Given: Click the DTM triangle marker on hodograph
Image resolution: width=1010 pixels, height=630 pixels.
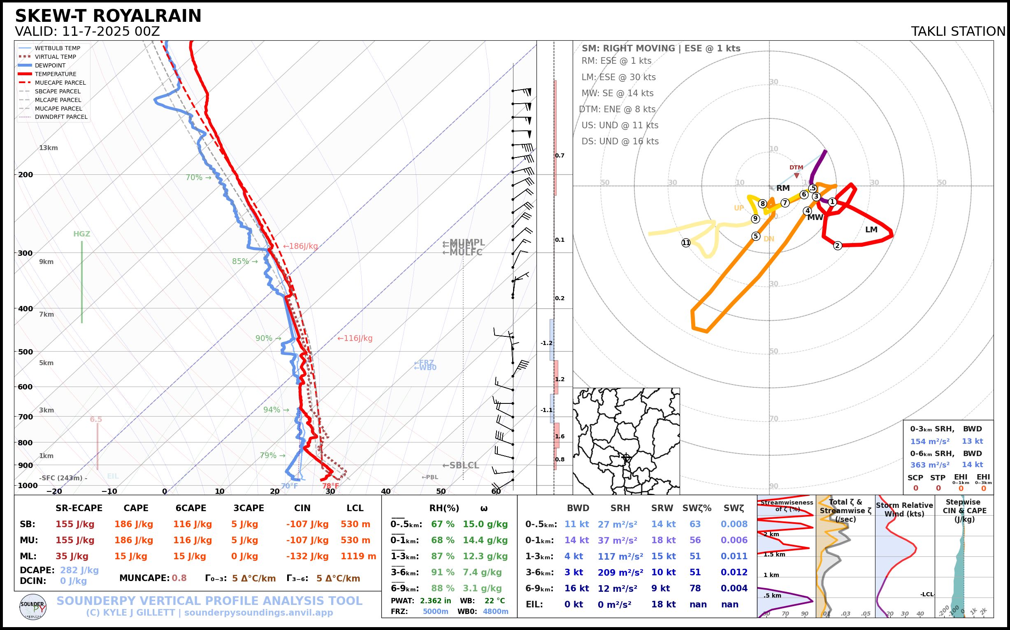Looking at the screenshot, I should (x=796, y=176).
